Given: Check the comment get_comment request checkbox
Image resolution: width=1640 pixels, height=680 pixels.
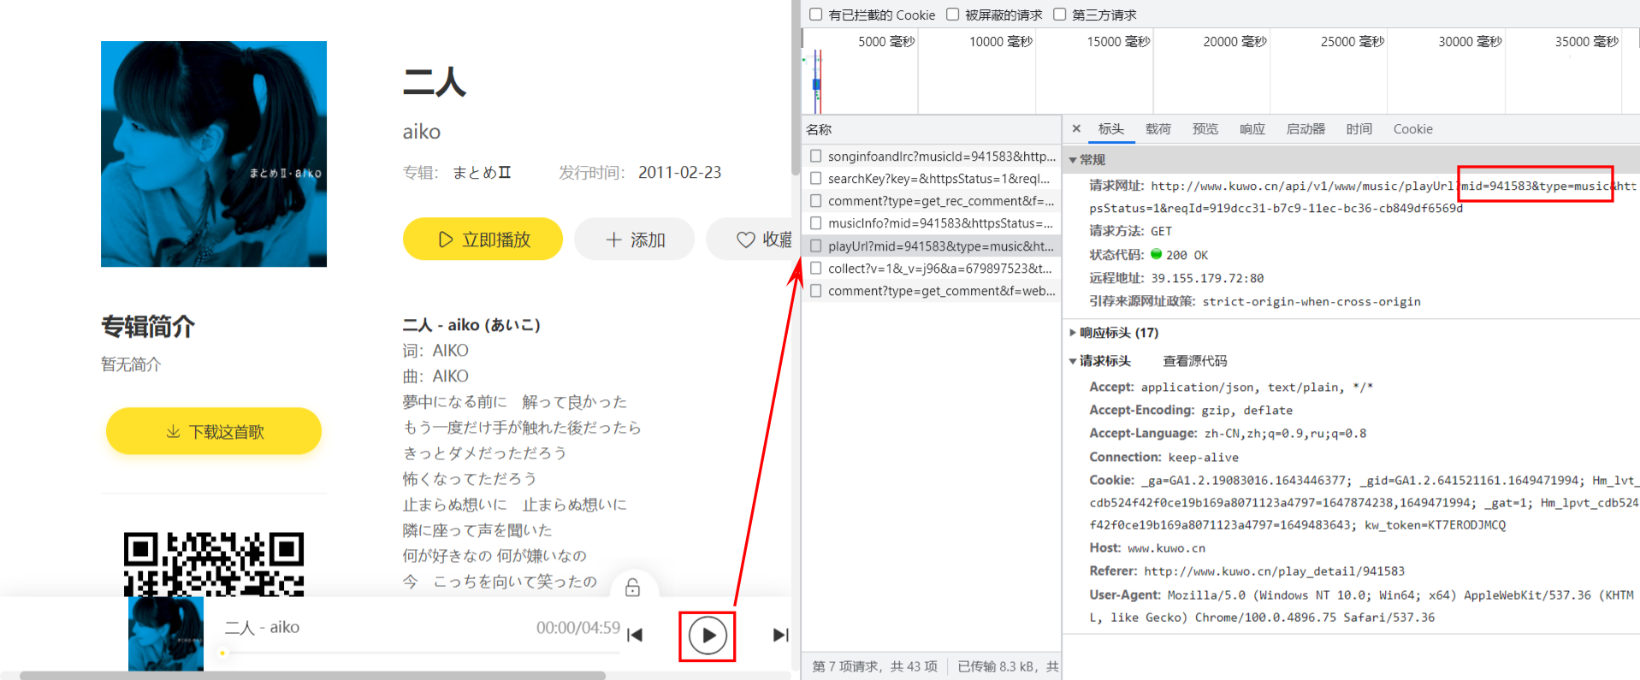Looking at the screenshot, I should point(816,291).
